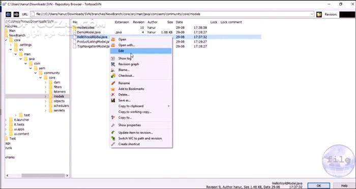Sort by the Extension column header
The image size is (356, 189).
pos(122,22)
